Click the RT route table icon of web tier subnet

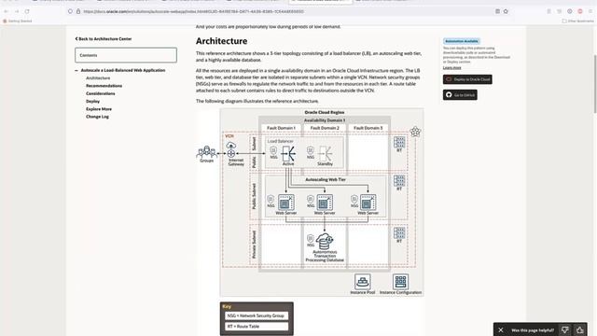399,180
